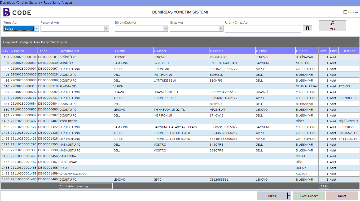Click SAMSUNG GALAXY A23 BLACK cell
360x201 pixels.
pos(181,127)
